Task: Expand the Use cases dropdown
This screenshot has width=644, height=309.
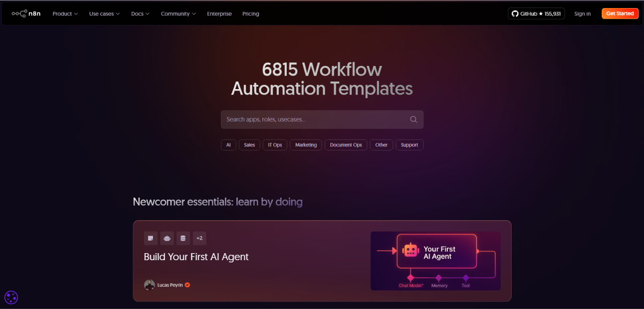Action: tap(104, 14)
